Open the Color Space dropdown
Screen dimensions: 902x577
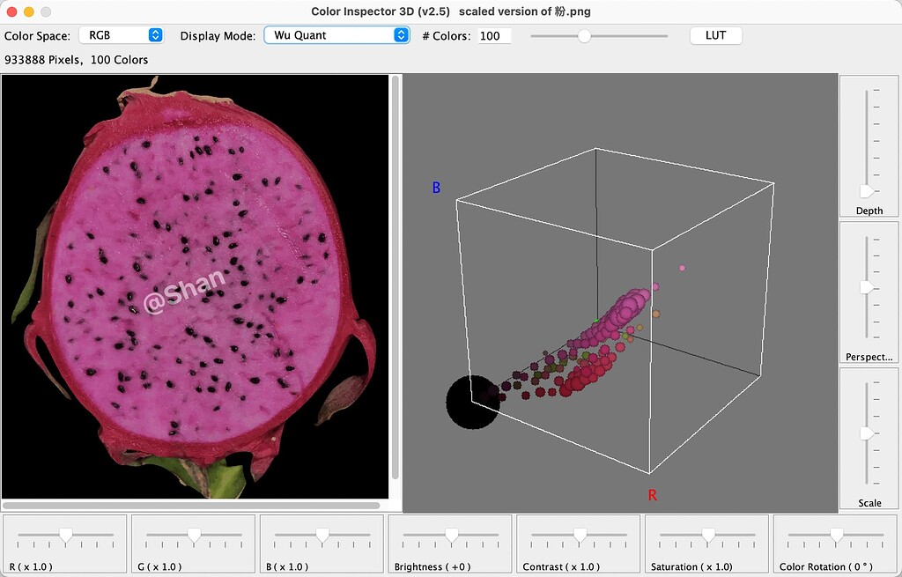pyautogui.click(x=121, y=34)
